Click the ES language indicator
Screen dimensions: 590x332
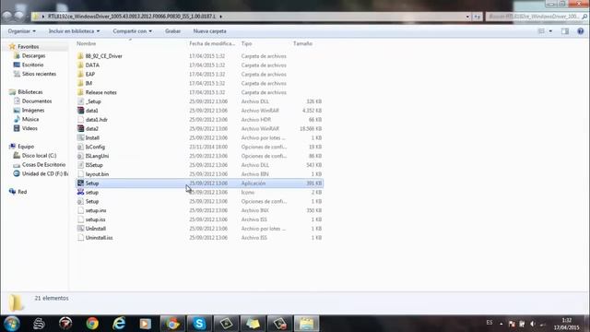coord(489,323)
